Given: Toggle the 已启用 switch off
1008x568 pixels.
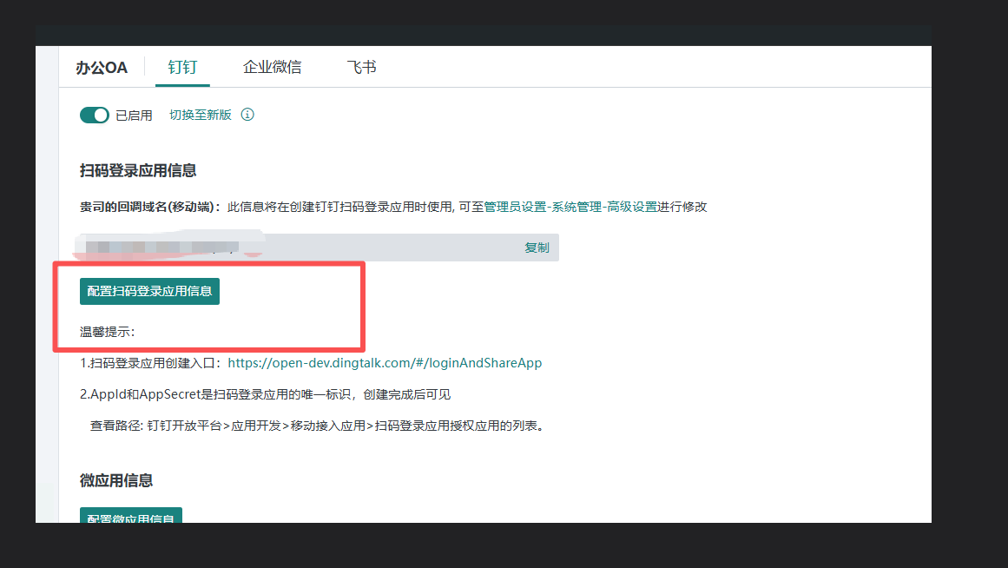Looking at the screenshot, I should [x=95, y=116].
